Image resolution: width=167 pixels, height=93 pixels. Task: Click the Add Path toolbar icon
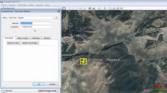pos(77,8)
